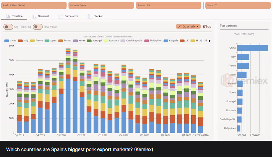The width and height of the screenshot is (272, 157).
Task: Click the Timeline tab chart icon
Action: (8, 16)
